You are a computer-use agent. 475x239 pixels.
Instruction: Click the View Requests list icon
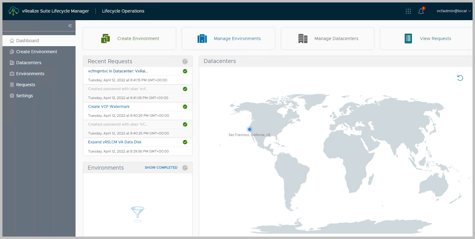408,39
